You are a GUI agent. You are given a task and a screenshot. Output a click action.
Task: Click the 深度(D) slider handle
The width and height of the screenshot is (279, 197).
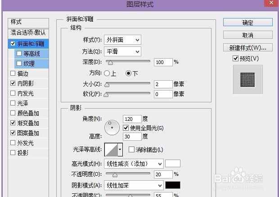click(110, 63)
